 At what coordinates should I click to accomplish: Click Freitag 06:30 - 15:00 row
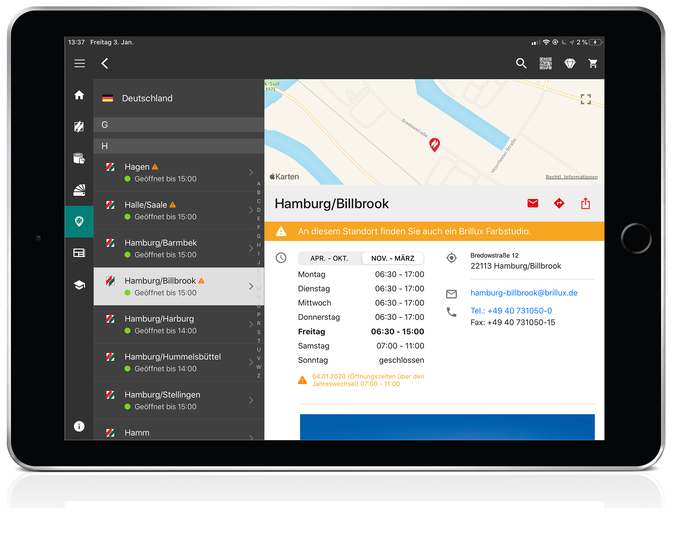361,332
